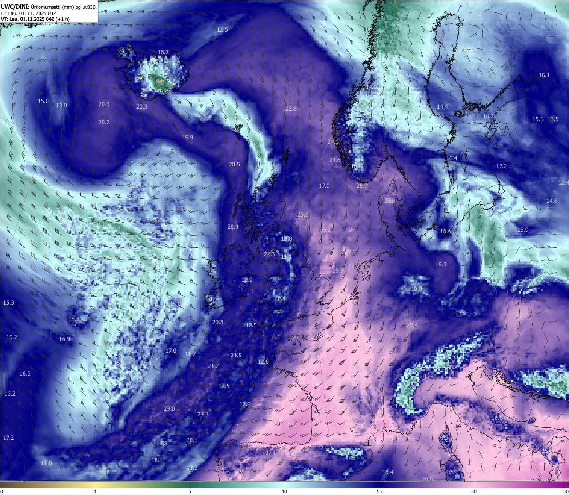Click the 12.4 value label
Image resolution: width=569 pixels, height=495 pixels.
click(563, 183)
